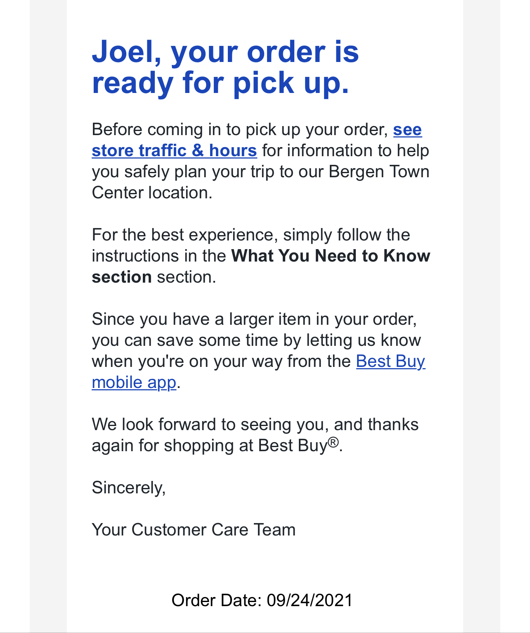Click the "Center location." line
The image size is (530, 633).
[152, 193]
